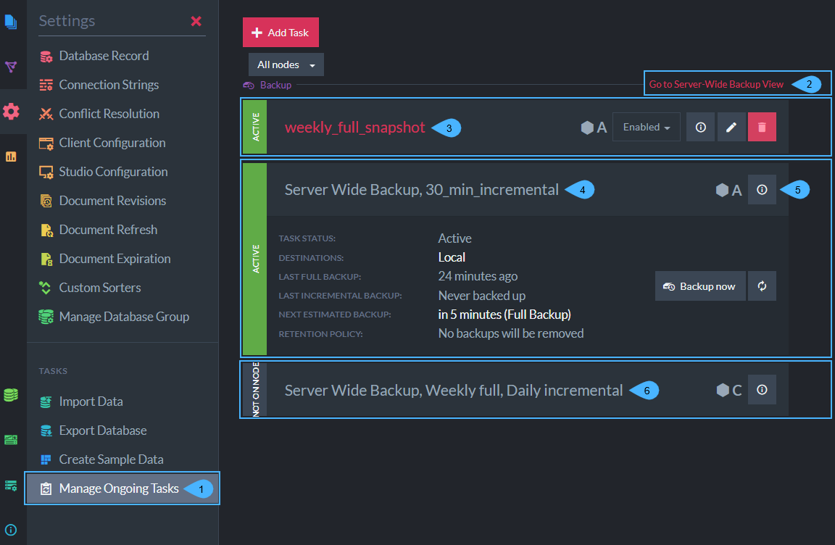Click the Local destination value
This screenshot has width=835, height=545.
pyautogui.click(x=452, y=257)
